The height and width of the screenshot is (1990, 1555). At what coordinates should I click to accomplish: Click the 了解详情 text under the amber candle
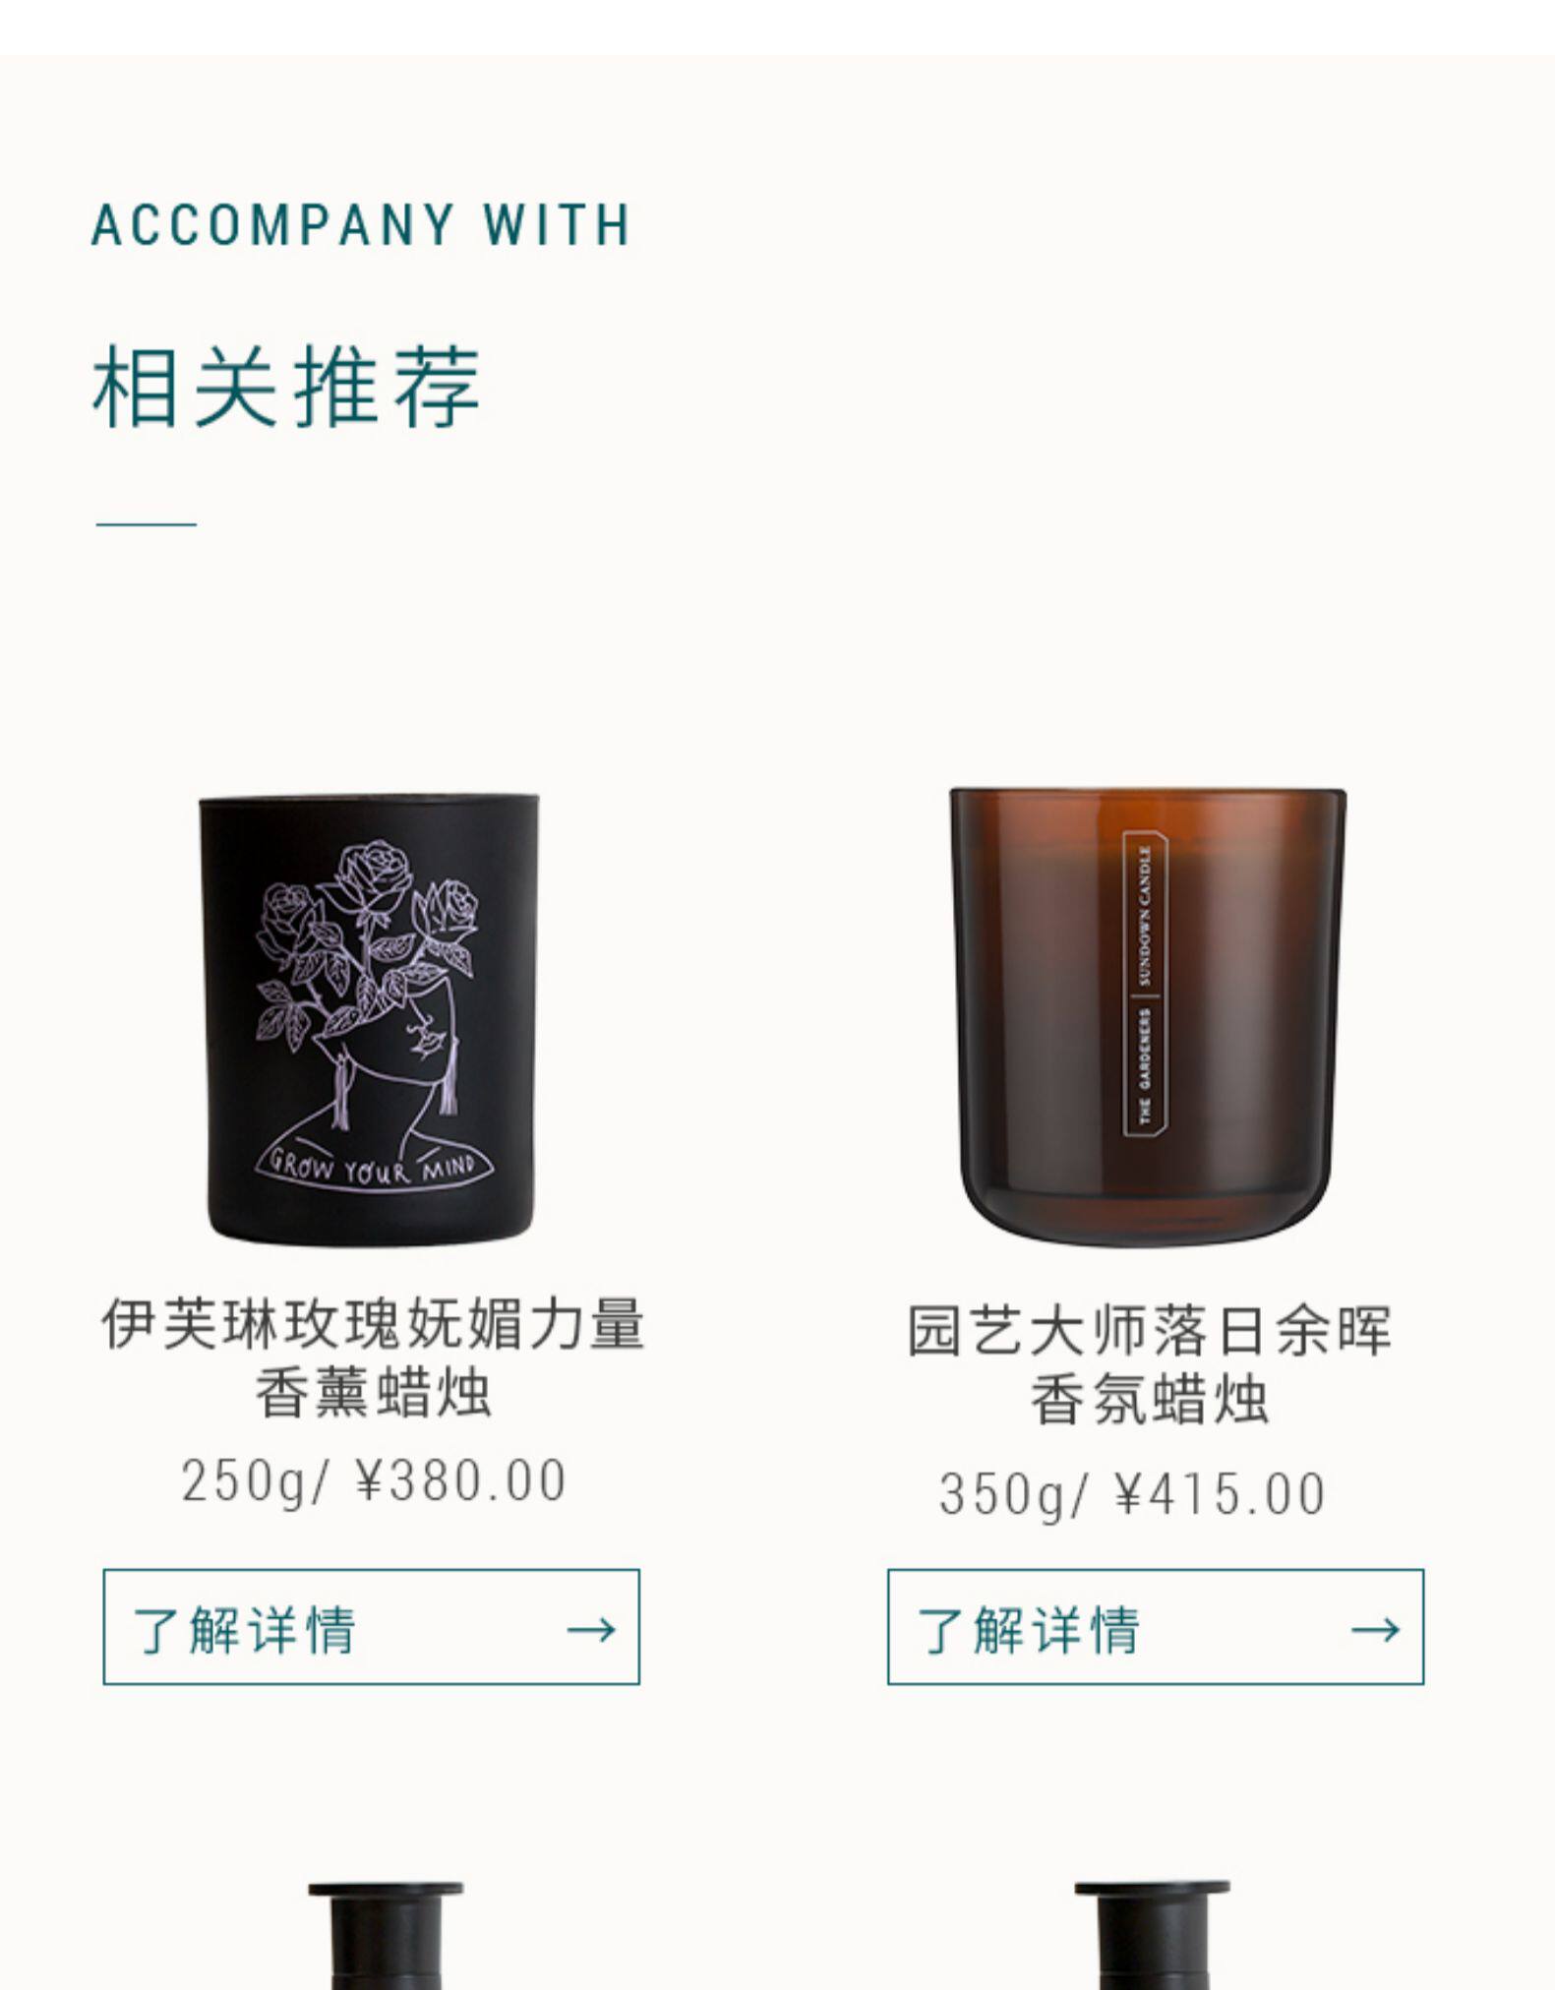coord(1029,1630)
